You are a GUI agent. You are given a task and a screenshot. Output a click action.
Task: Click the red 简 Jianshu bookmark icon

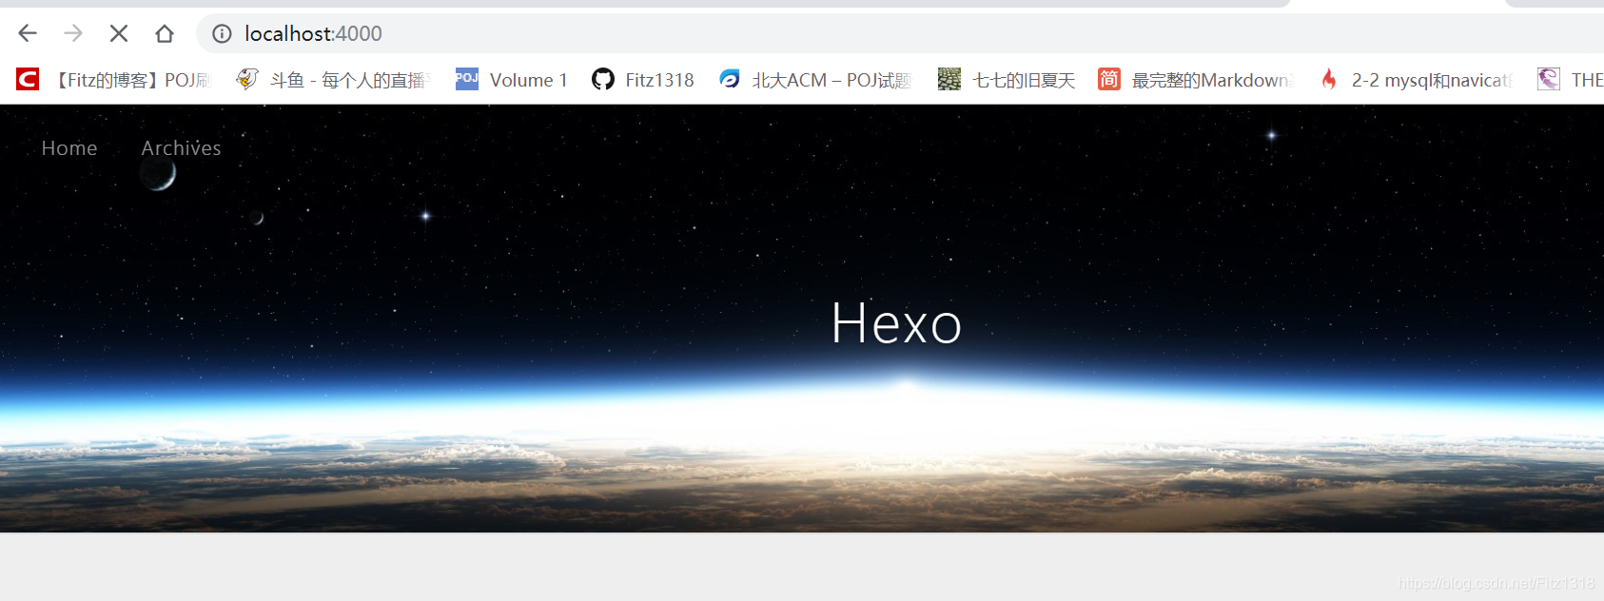tap(1109, 79)
